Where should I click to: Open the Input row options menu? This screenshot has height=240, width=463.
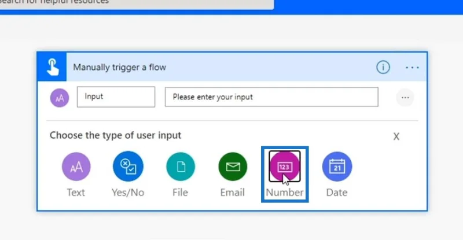[x=405, y=97]
